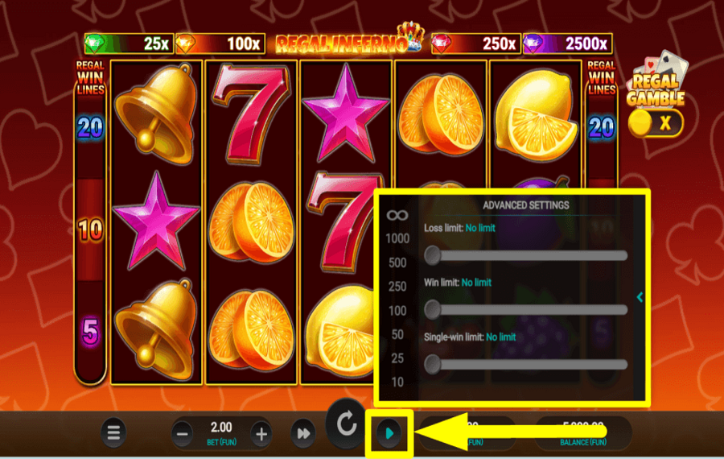This screenshot has height=459, width=724.
Task: Set 20 win lines on left indicator
Action: (90, 127)
